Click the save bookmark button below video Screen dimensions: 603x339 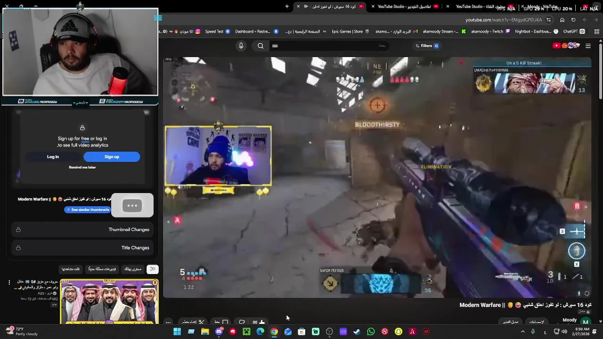221,322
